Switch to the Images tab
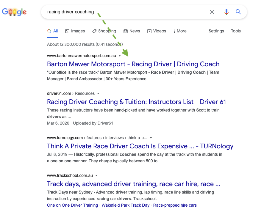Viewport: 264px width, 212px height. pos(75,31)
